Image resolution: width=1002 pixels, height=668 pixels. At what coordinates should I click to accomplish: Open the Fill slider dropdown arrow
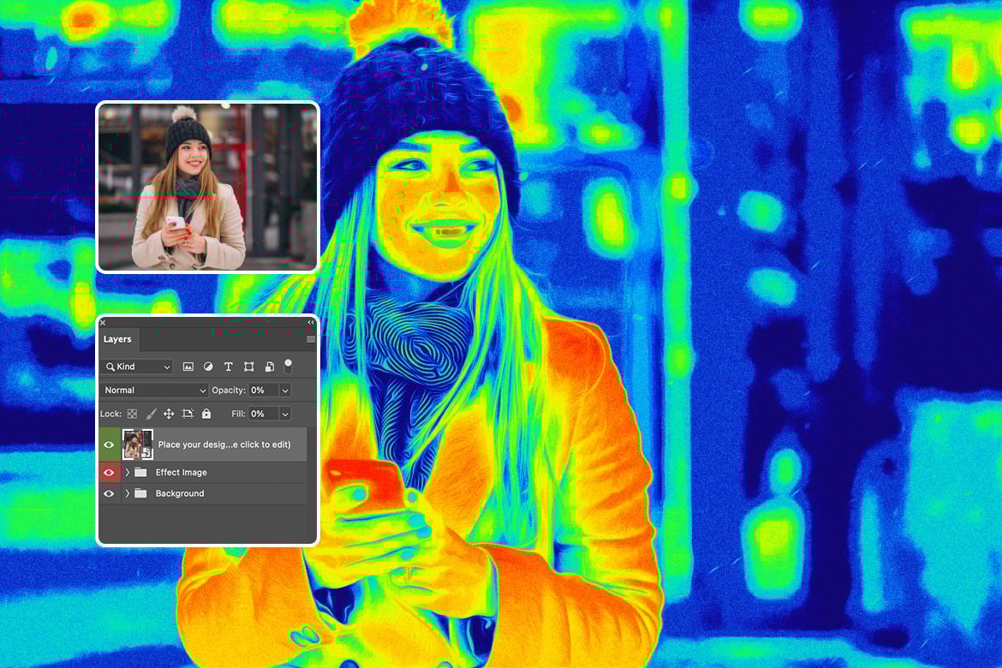point(285,414)
